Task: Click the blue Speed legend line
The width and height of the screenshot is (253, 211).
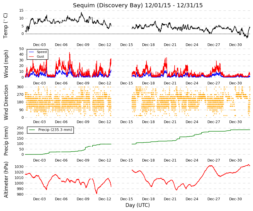Action: pos(31,52)
